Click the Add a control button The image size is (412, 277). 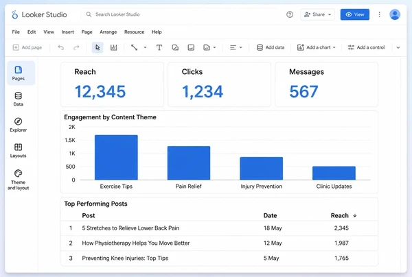[366, 47]
